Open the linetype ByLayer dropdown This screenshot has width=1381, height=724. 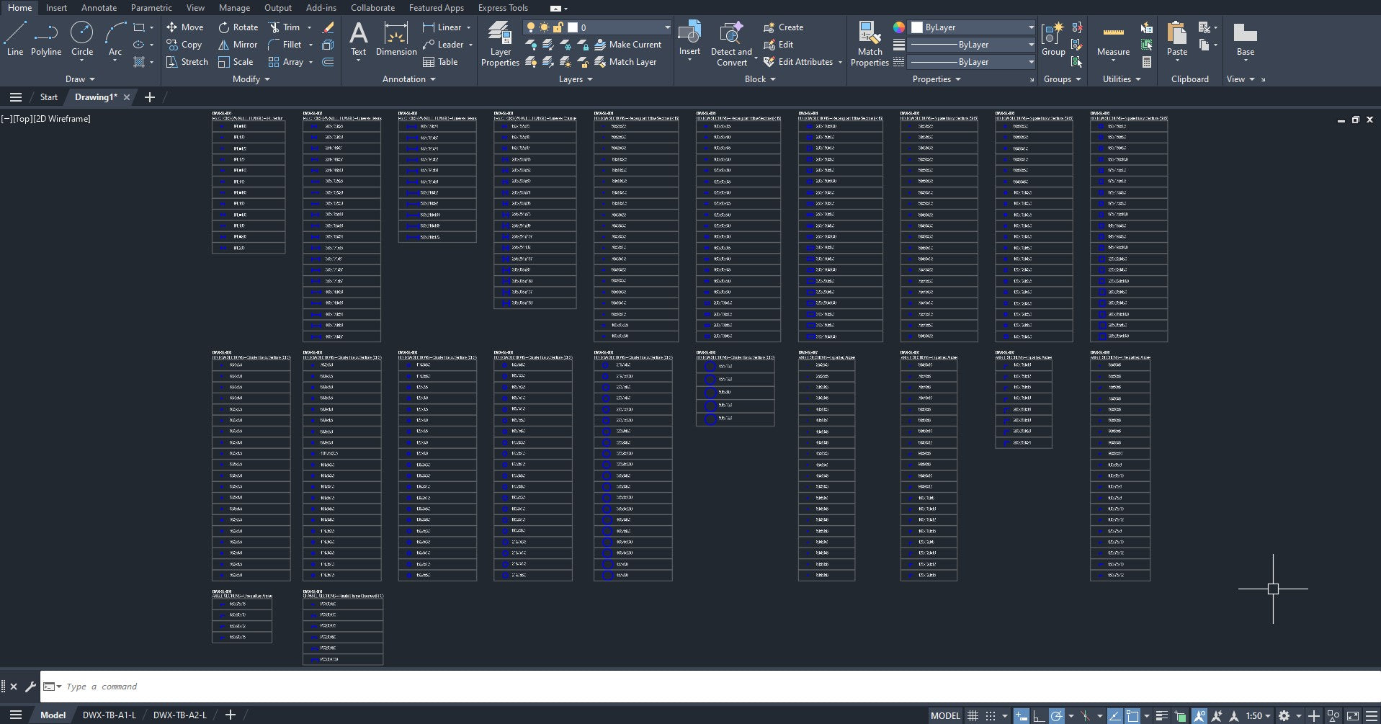tap(973, 62)
